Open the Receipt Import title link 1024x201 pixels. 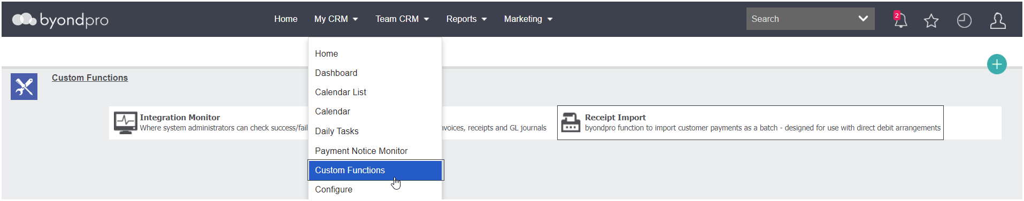point(615,118)
